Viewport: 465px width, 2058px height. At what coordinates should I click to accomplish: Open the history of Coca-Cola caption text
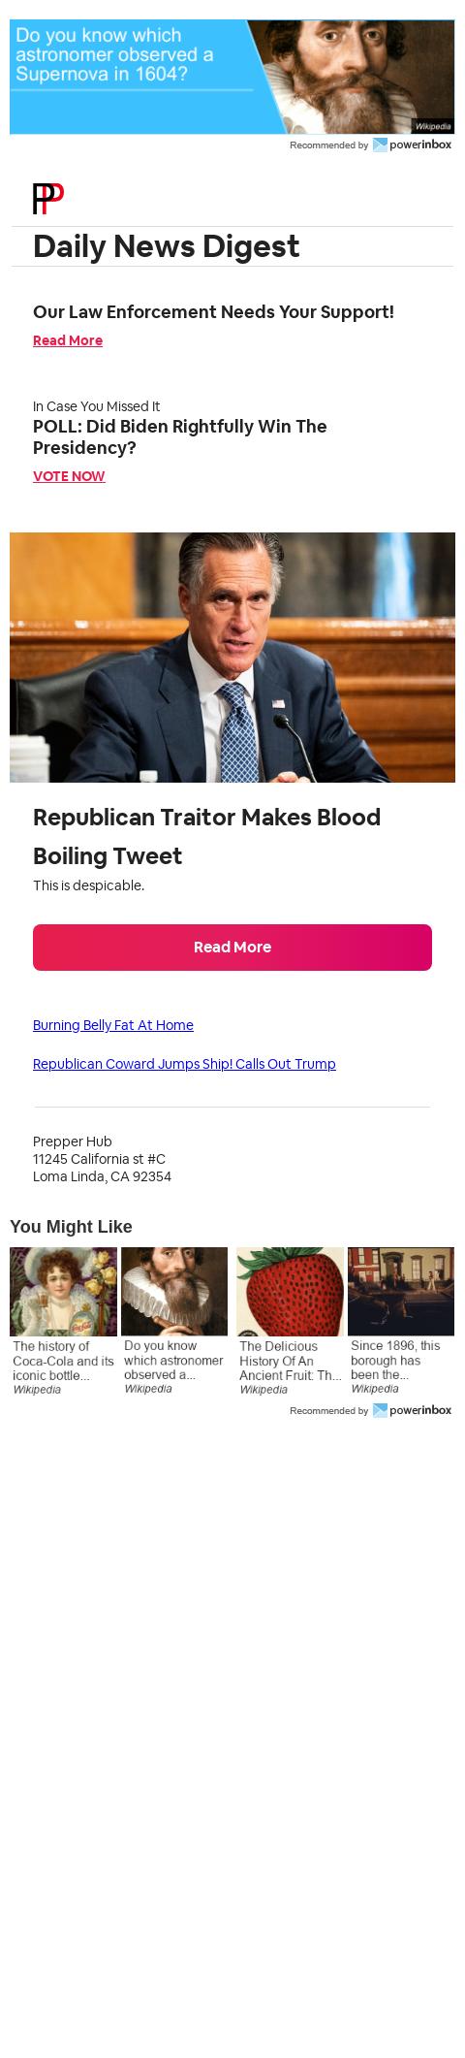(63, 1361)
